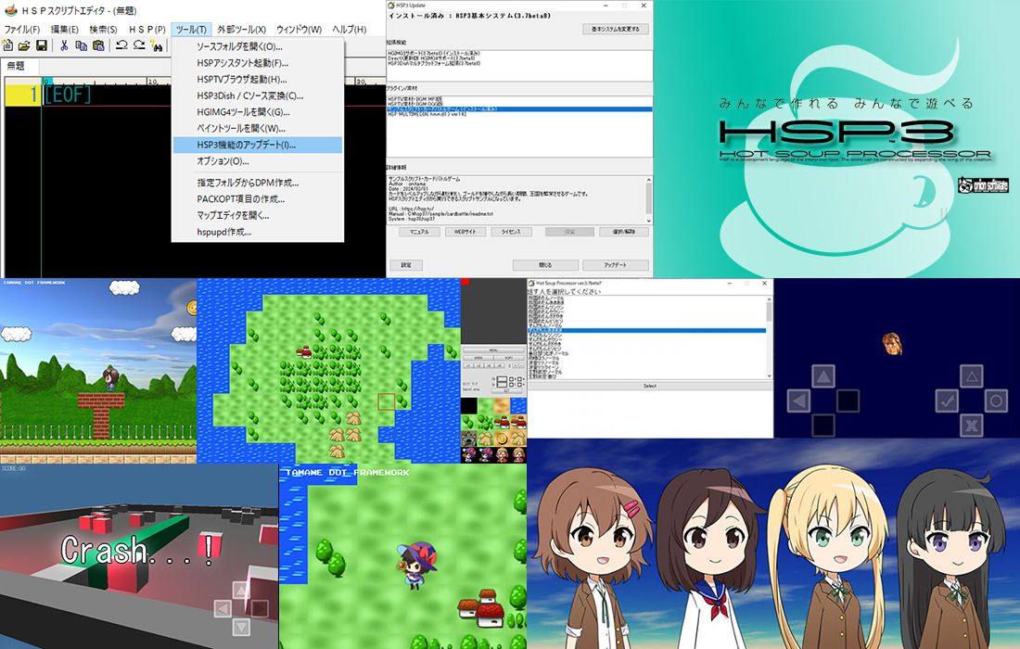Image resolution: width=1020 pixels, height=649 pixels.
Task: Select the highlighted plugin row in HSP3 Update
Action: [519, 109]
